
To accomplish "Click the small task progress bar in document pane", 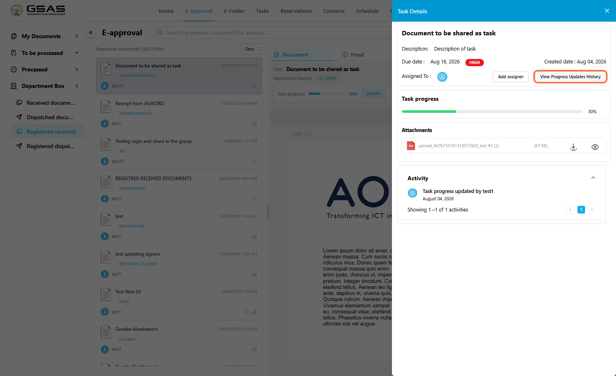I will pos(326,94).
